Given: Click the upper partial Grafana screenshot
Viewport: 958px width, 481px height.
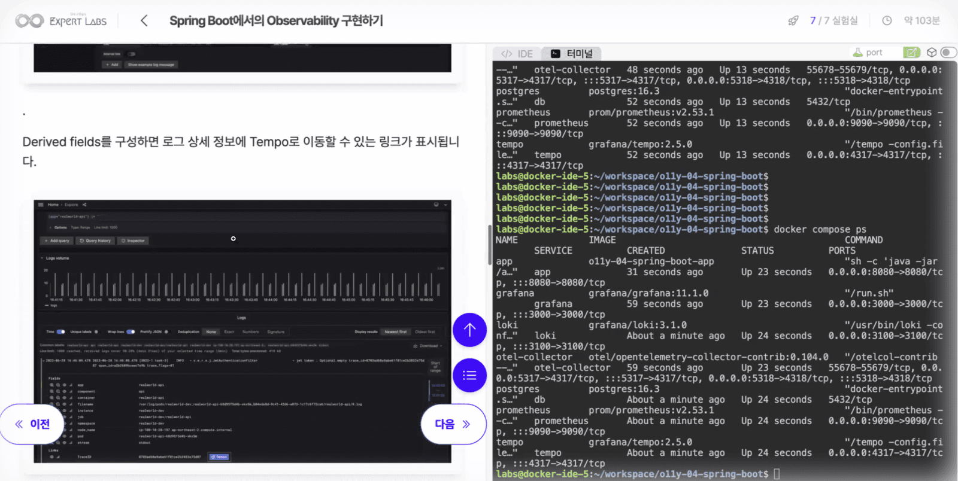Looking at the screenshot, I should coord(242,58).
